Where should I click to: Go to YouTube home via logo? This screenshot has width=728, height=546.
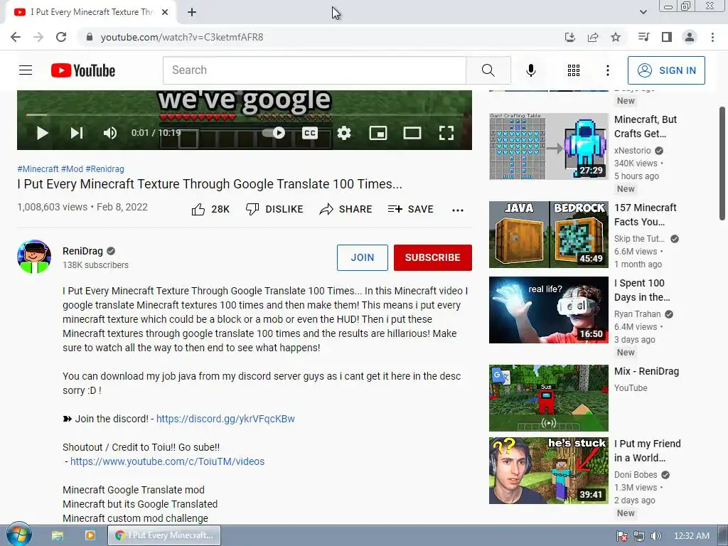[x=83, y=70]
